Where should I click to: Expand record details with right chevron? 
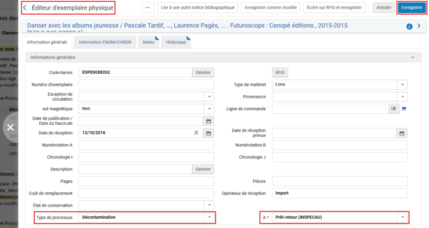click(x=419, y=26)
